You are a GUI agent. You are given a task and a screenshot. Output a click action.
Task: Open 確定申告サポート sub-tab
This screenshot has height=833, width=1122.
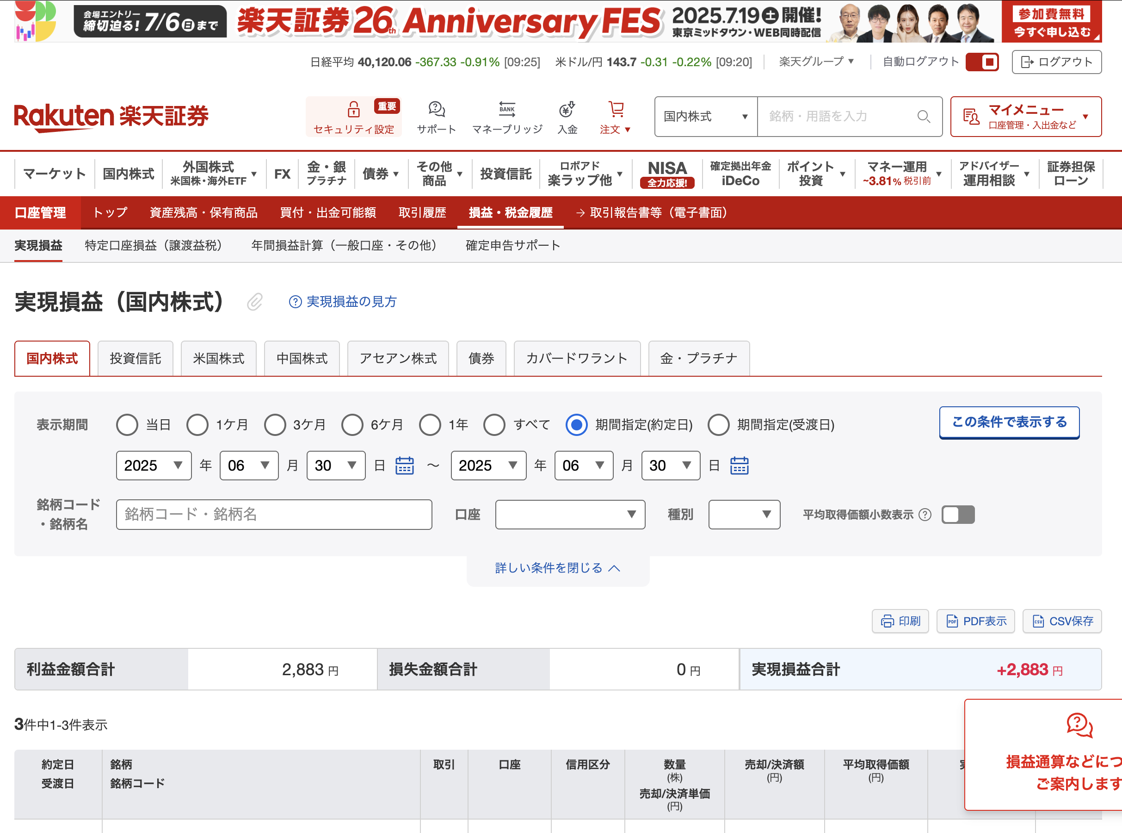(x=513, y=246)
